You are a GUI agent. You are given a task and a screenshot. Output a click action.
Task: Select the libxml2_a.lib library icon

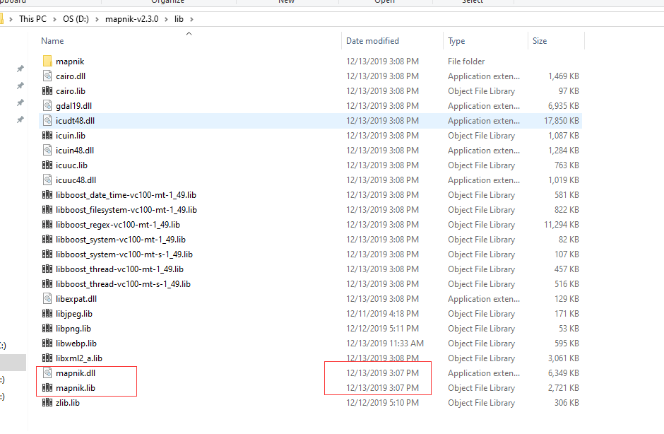(46, 358)
